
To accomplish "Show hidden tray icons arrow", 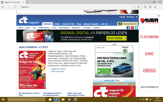I will coord(137,99).
